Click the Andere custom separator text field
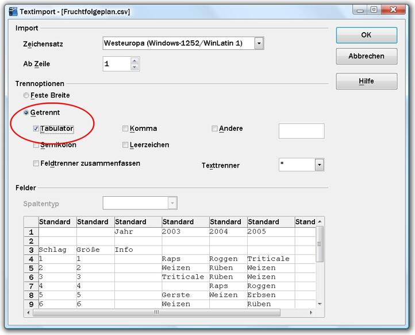The image size is (415, 335). 301,131
